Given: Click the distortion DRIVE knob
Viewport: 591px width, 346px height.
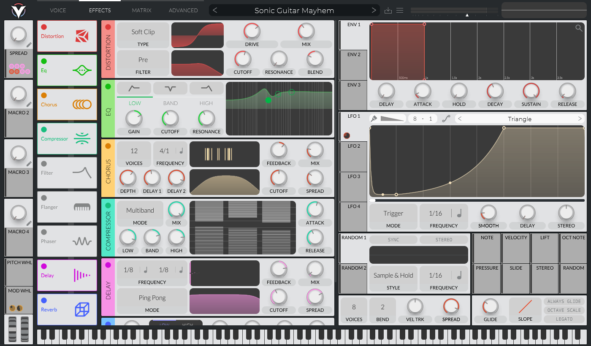Looking at the screenshot, I should 252,32.
